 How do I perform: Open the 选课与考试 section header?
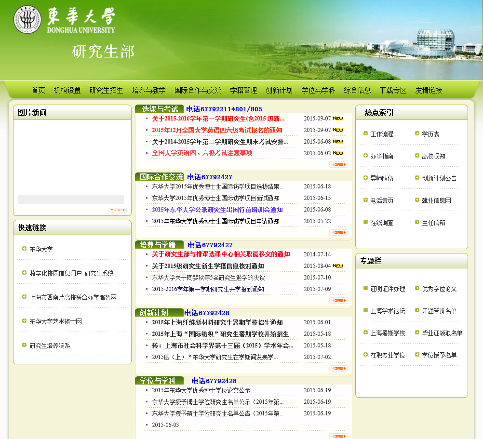point(160,109)
